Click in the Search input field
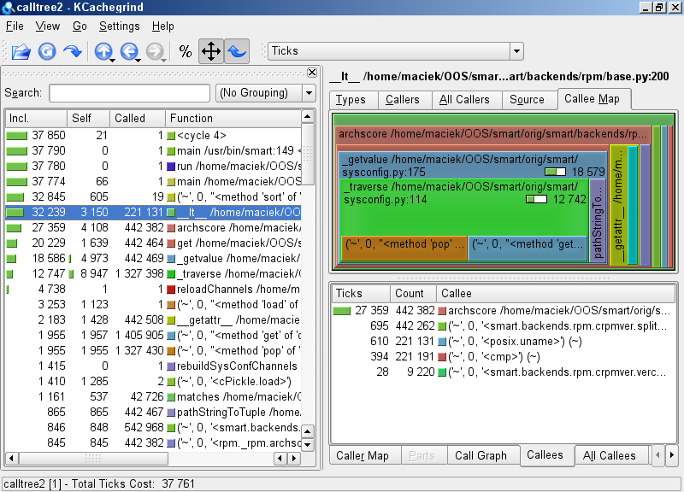The image size is (684, 492). click(129, 93)
